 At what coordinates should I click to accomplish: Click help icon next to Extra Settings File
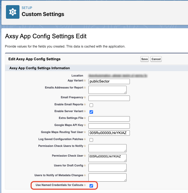coord(85,118)
